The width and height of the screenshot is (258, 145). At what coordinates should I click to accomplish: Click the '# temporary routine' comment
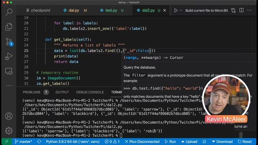coord(57,72)
